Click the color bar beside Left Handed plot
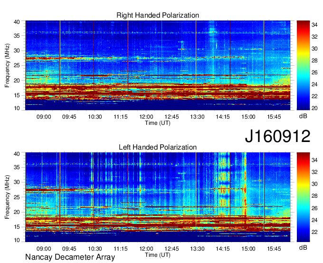323x263 pixels. click(x=303, y=197)
